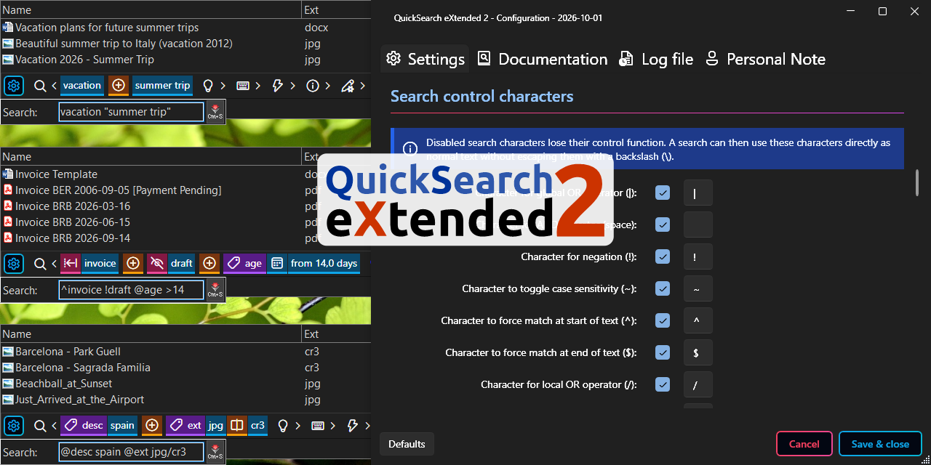Click info circle icon in the vacation search toolbar
Viewport: 931px width, 465px height.
(x=313, y=86)
